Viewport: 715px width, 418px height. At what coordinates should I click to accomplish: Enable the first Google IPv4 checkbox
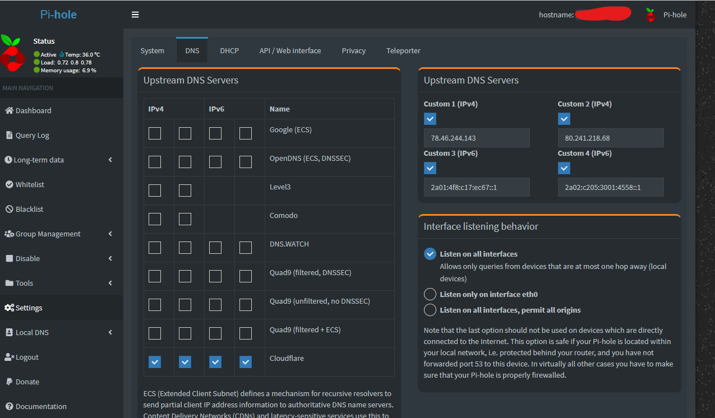[155, 133]
